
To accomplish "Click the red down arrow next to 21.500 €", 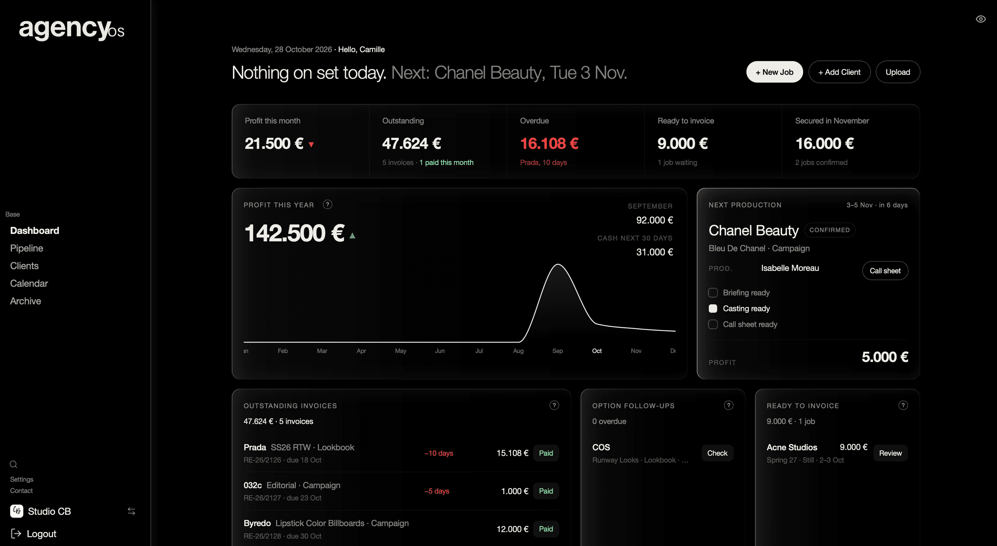I will click(311, 145).
